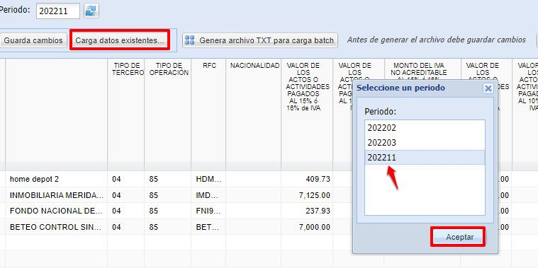Click the IMD... RFC cell
The width and height of the screenshot is (538, 268).
208,195
